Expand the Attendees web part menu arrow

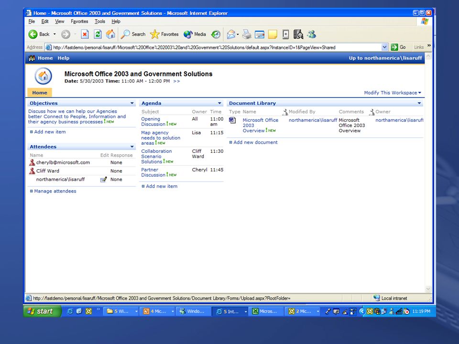tap(132, 147)
